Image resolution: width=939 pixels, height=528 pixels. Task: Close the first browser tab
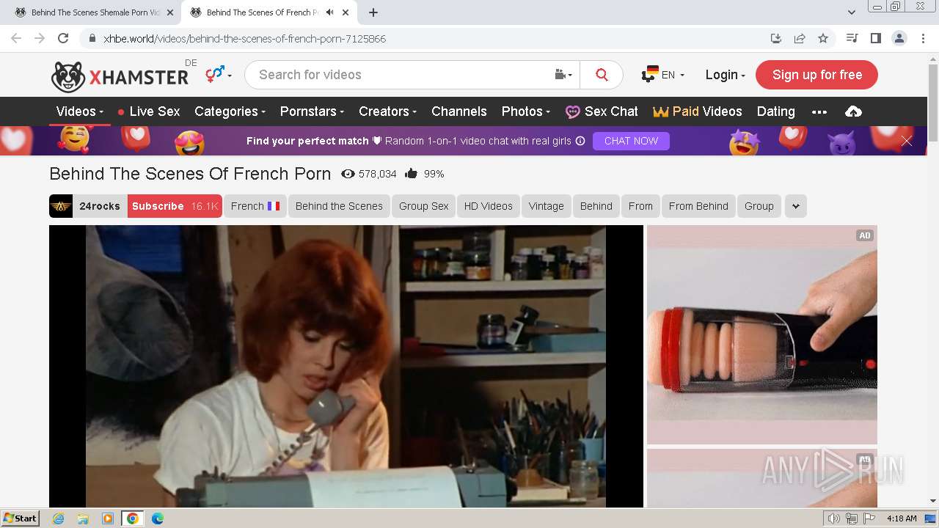170,12
